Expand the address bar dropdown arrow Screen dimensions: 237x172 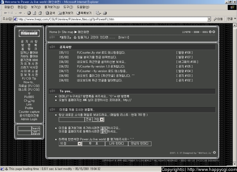pos(209,19)
